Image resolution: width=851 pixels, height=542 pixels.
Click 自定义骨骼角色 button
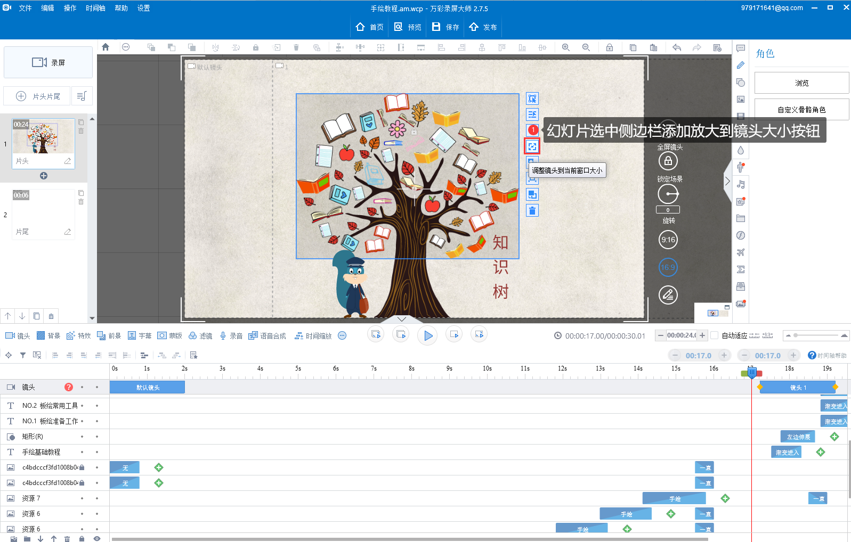click(801, 110)
